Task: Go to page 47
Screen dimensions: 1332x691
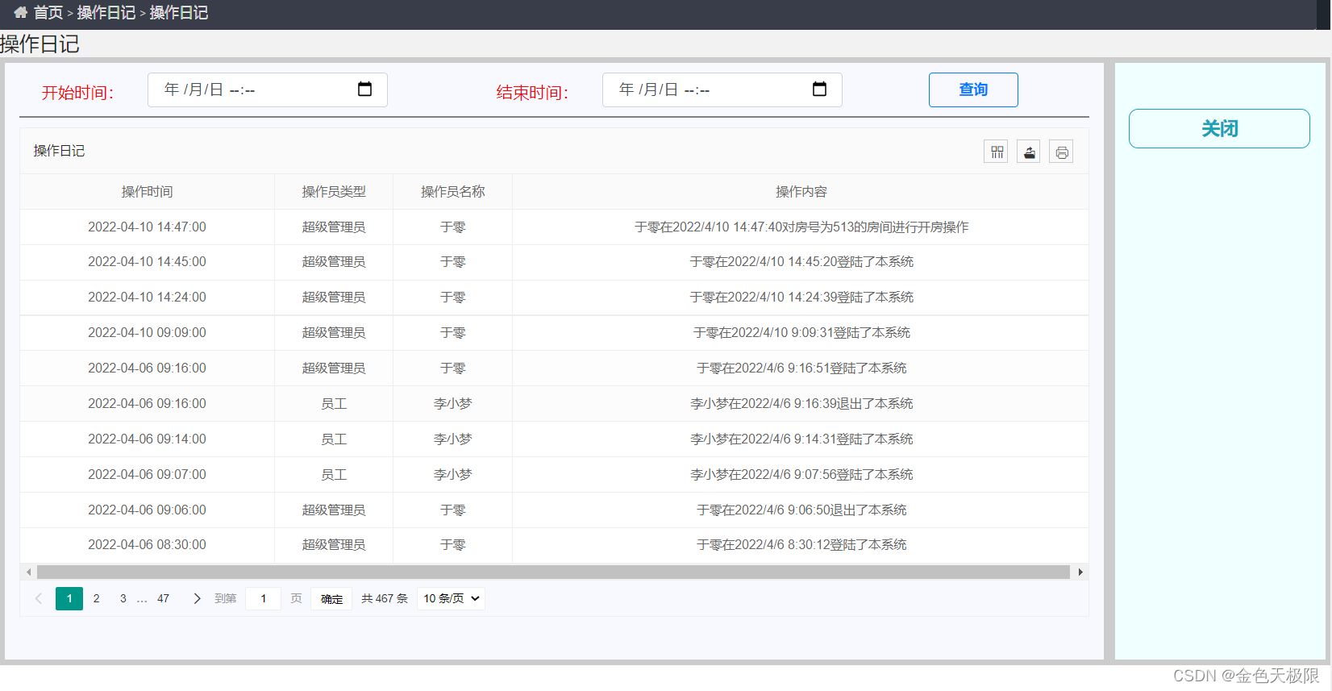Action: pos(164,598)
